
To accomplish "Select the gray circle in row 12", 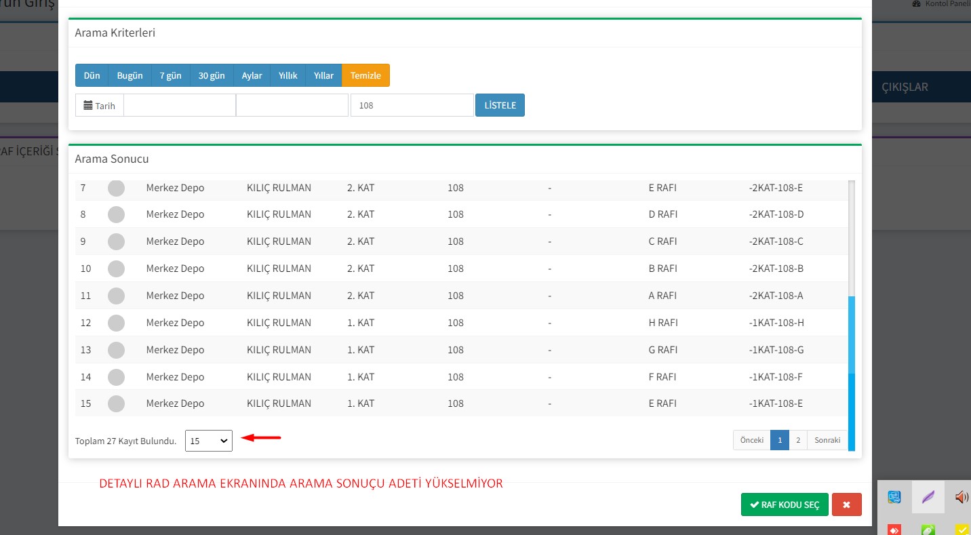I will coord(116,323).
